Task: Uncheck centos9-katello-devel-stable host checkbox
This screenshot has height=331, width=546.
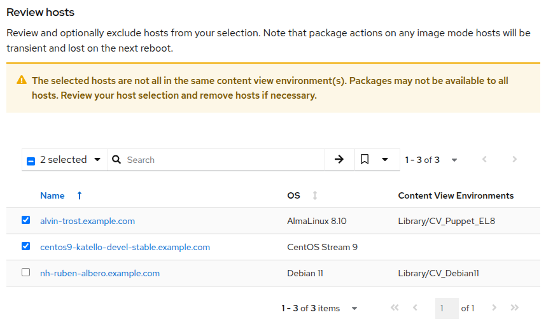Action: pos(25,246)
